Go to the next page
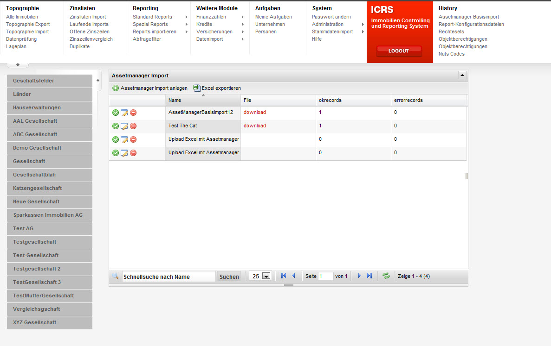 pyautogui.click(x=359, y=276)
